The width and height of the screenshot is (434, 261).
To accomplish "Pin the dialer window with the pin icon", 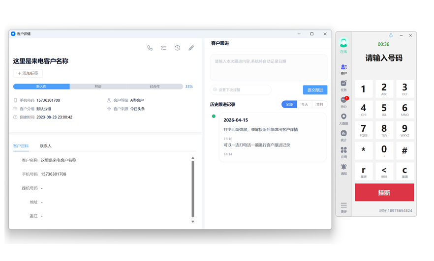I will pos(391,36).
